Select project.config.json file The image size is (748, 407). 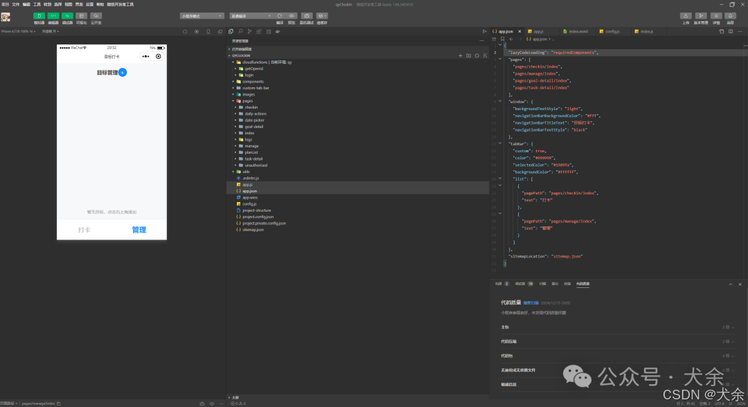(x=258, y=217)
